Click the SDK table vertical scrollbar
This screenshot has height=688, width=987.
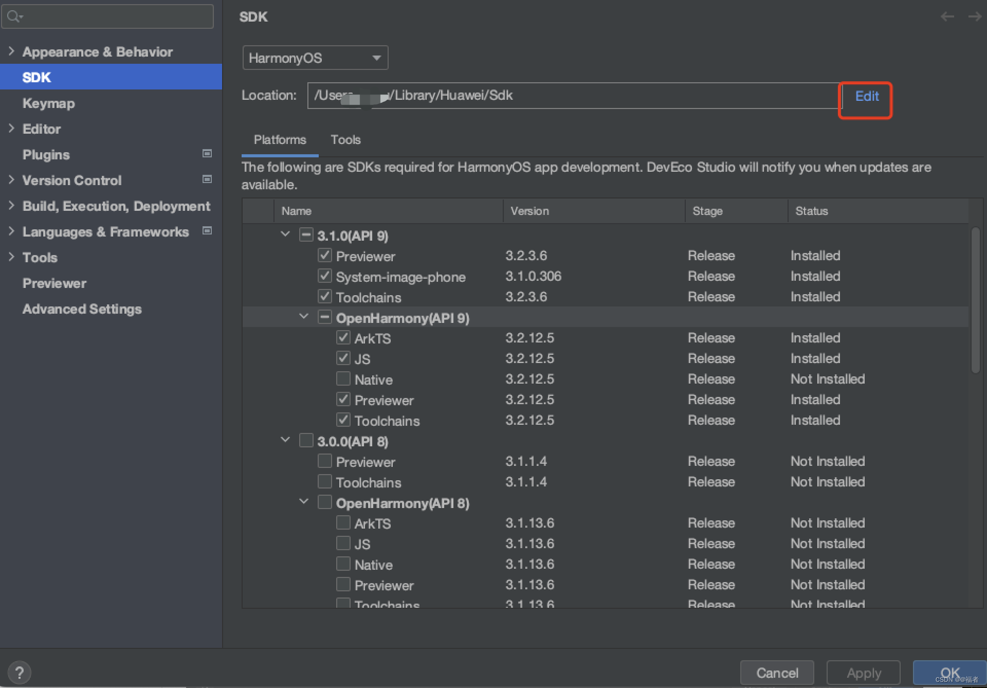pos(975,301)
